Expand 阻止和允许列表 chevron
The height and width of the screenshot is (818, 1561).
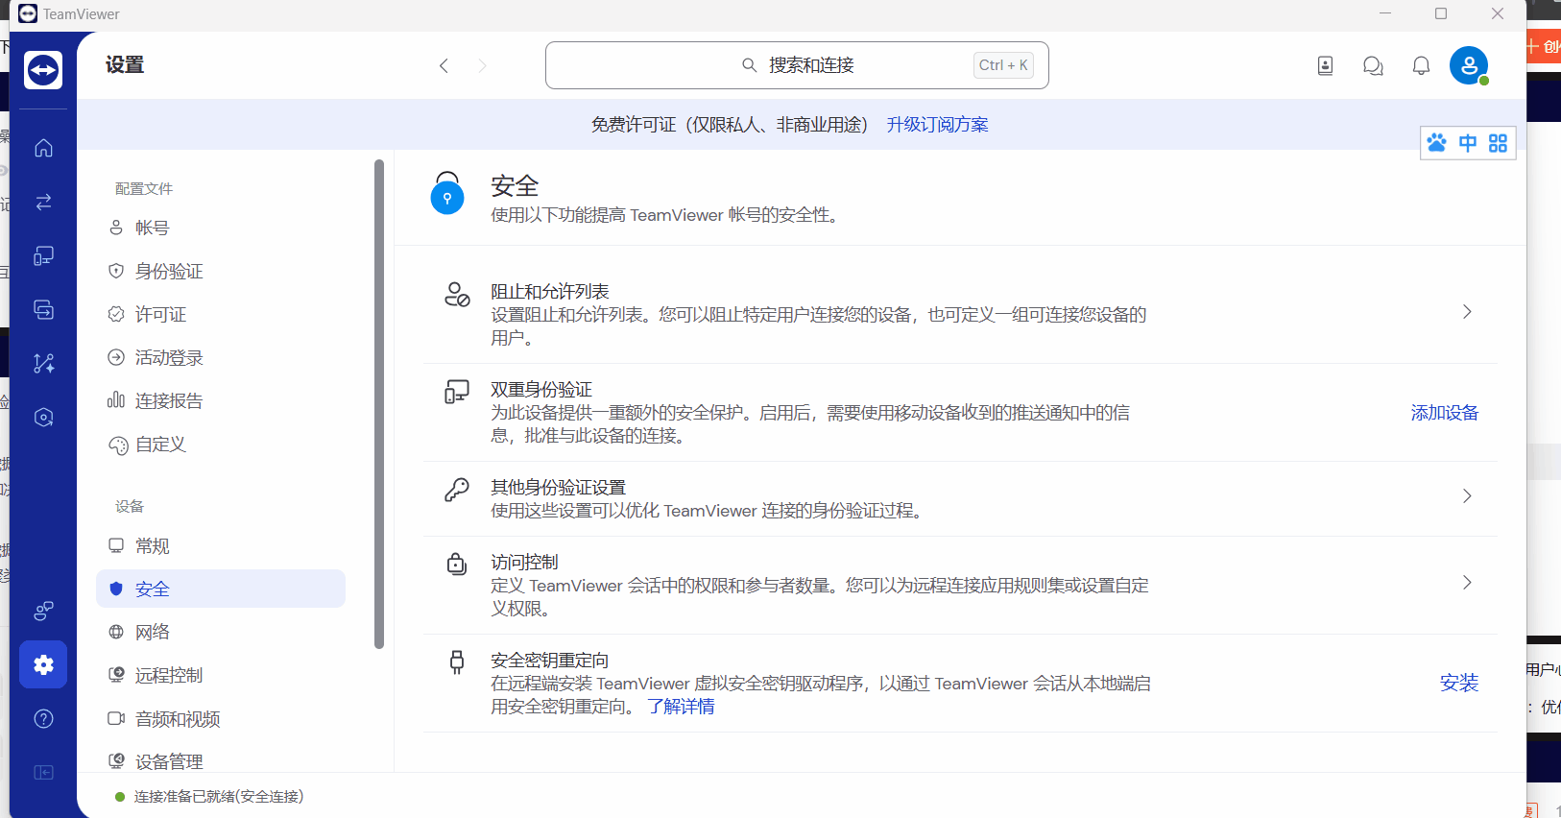pos(1467,312)
